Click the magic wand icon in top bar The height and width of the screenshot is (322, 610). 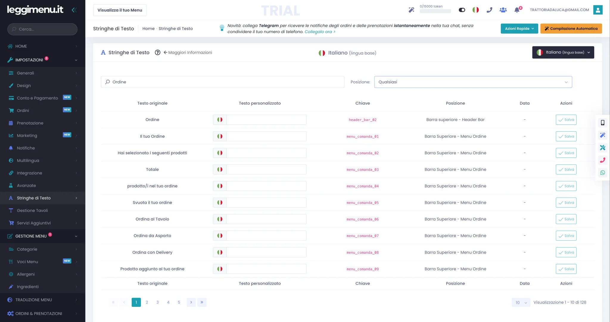click(x=411, y=10)
